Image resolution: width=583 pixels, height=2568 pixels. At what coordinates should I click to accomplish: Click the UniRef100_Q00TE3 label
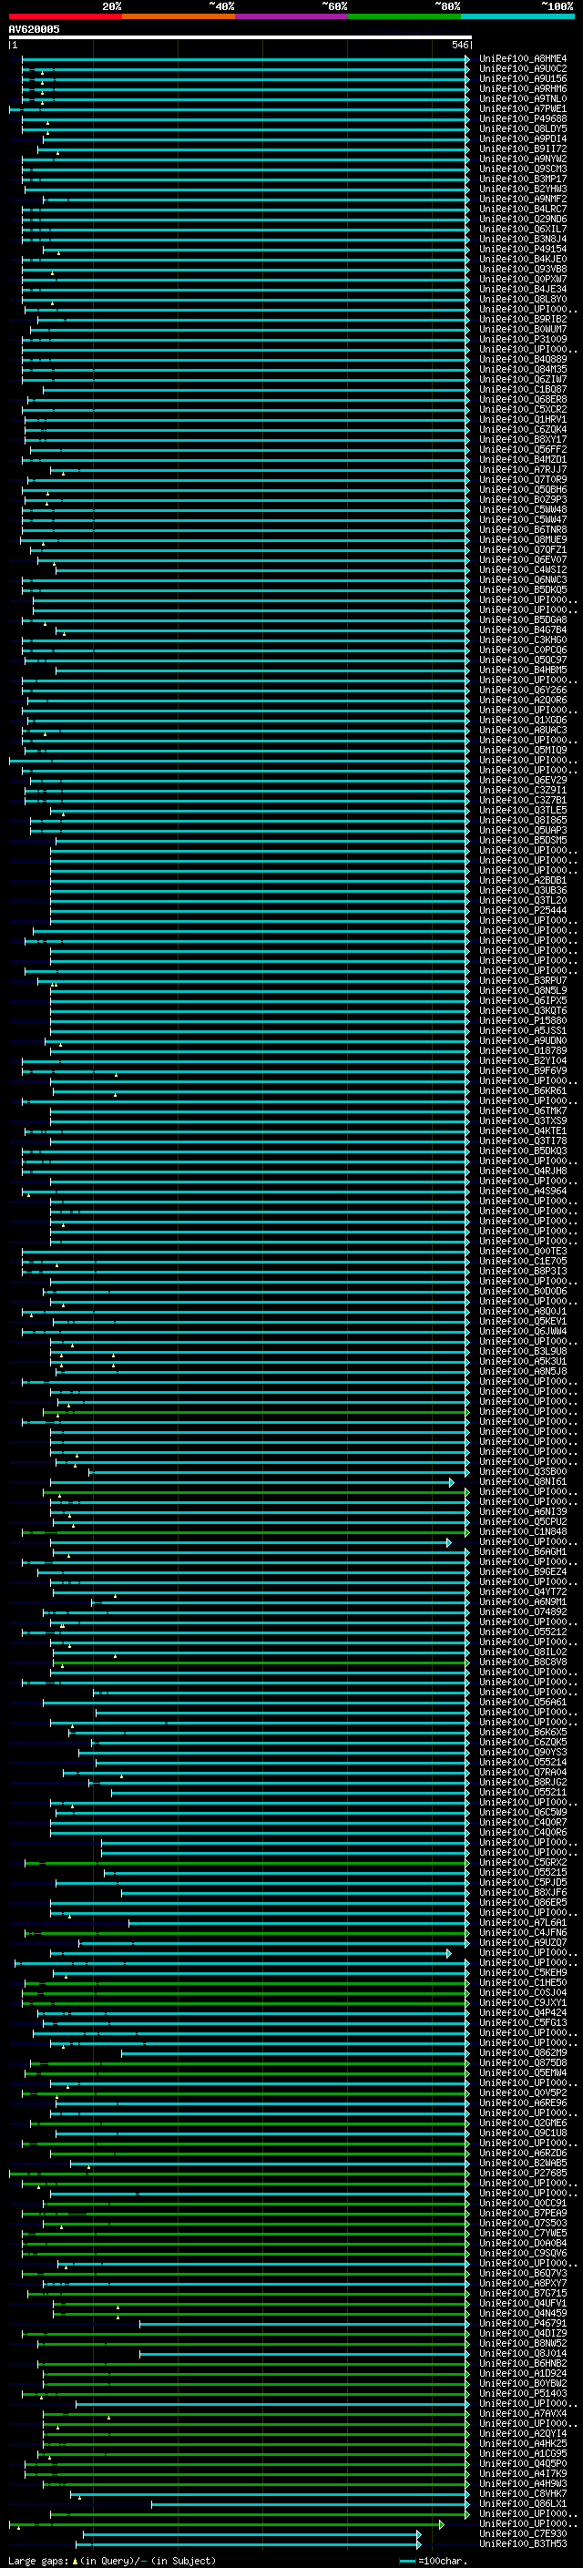(523, 1251)
